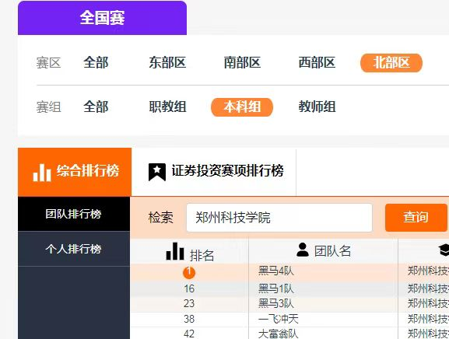Viewport: 449px width, 339px height.
Task: Click the 团队名 column header text
Action: click(332, 251)
